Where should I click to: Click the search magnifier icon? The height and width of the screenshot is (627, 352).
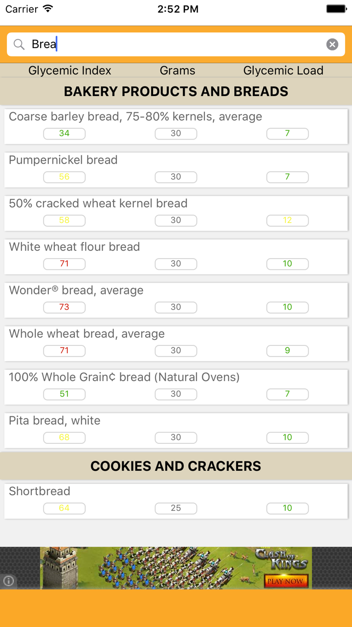[19, 44]
